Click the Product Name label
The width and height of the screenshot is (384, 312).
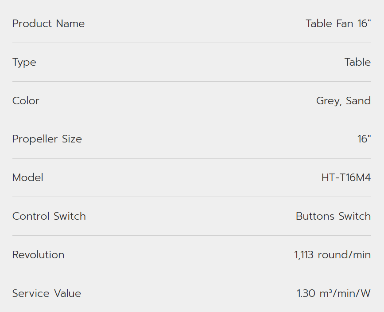pos(48,24)
